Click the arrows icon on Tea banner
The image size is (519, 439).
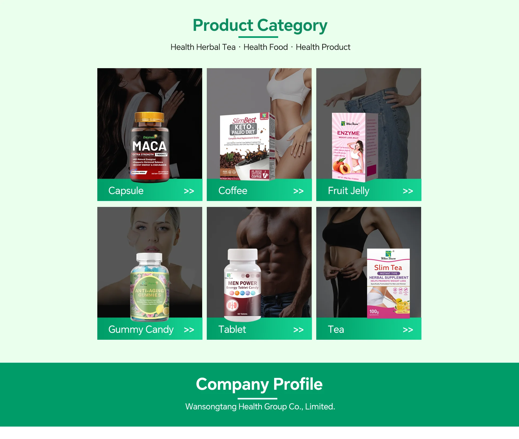(408, 330)
